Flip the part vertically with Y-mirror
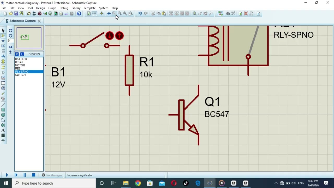Image resolution: width=334 pixels, height=188 pixels. (10, 52)
